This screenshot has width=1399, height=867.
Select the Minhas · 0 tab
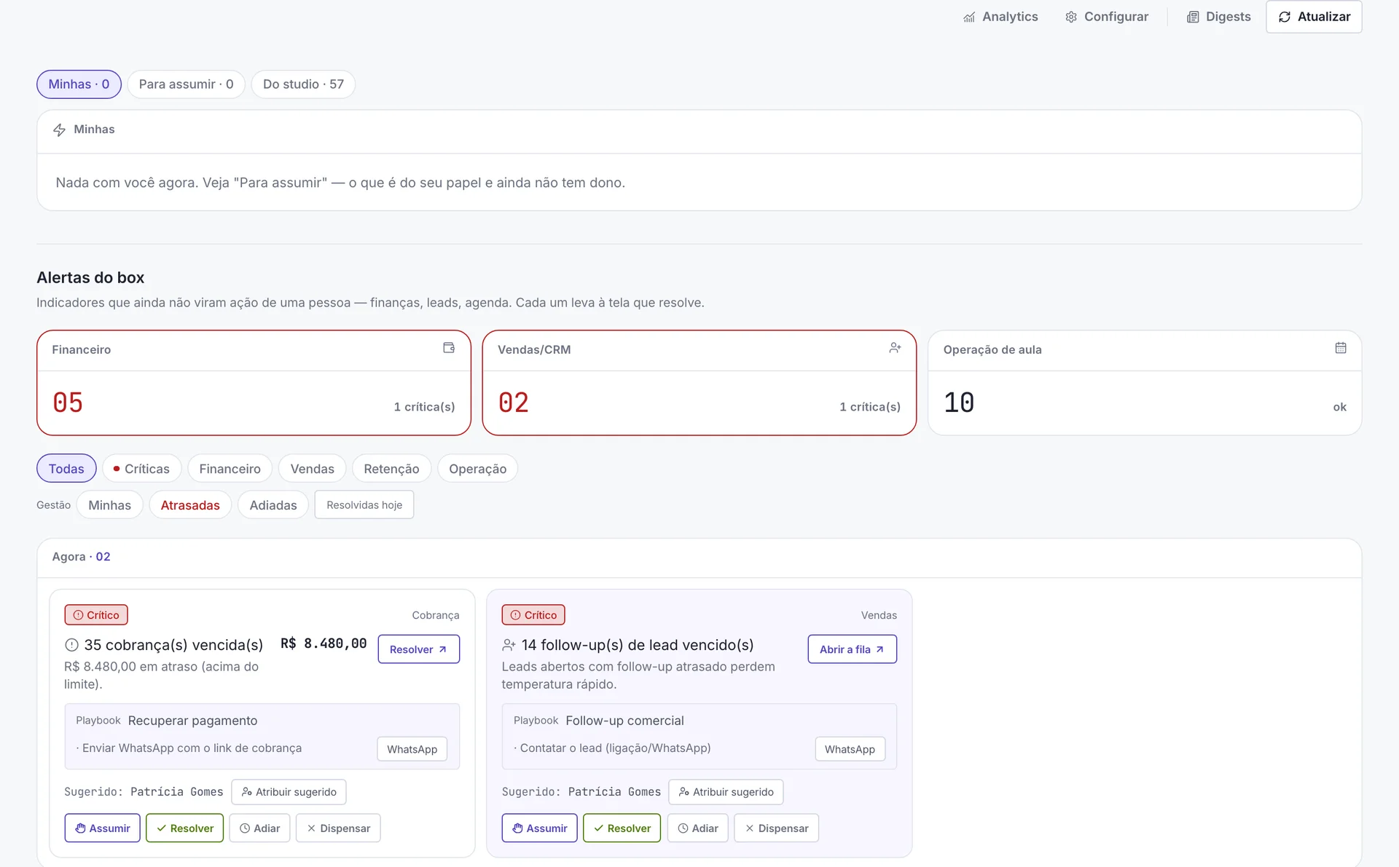[79, 84]
